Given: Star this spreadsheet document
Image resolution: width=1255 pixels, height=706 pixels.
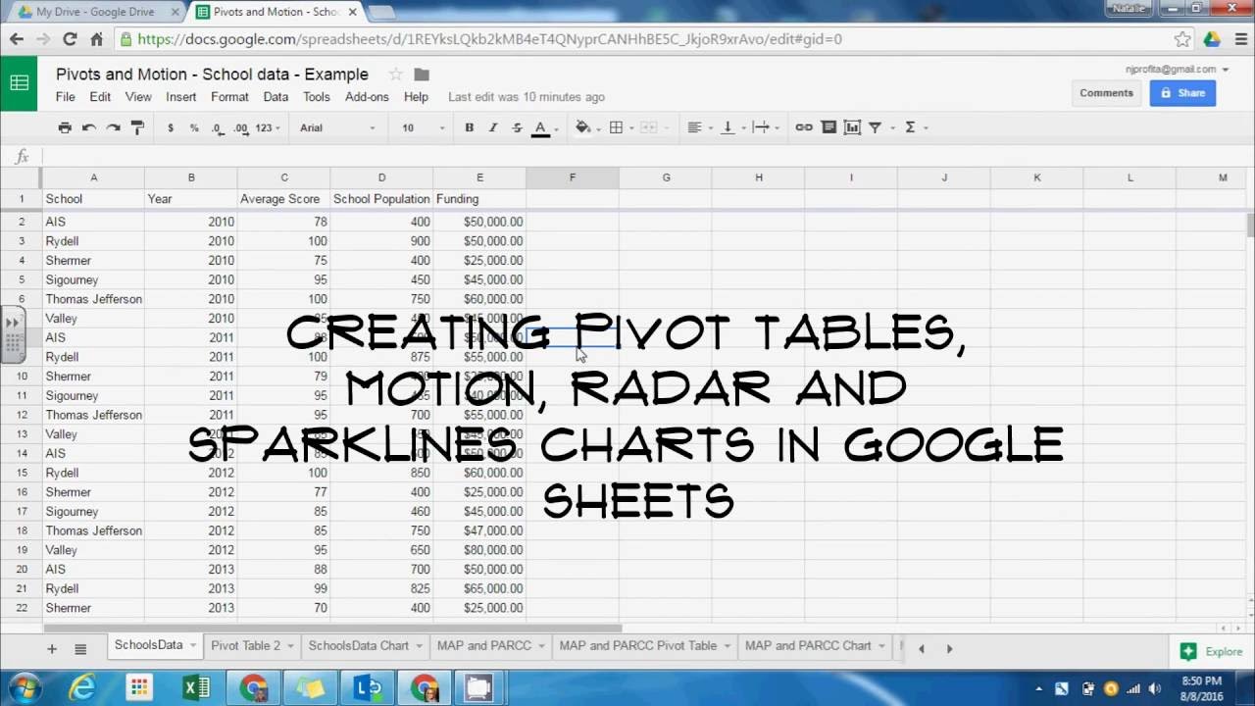Looking at the screenshot, I should click(x=395, y=75).
